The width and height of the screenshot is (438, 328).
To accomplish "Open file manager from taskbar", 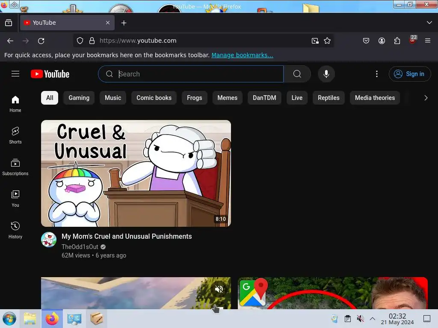I will [x=30, y=319].
